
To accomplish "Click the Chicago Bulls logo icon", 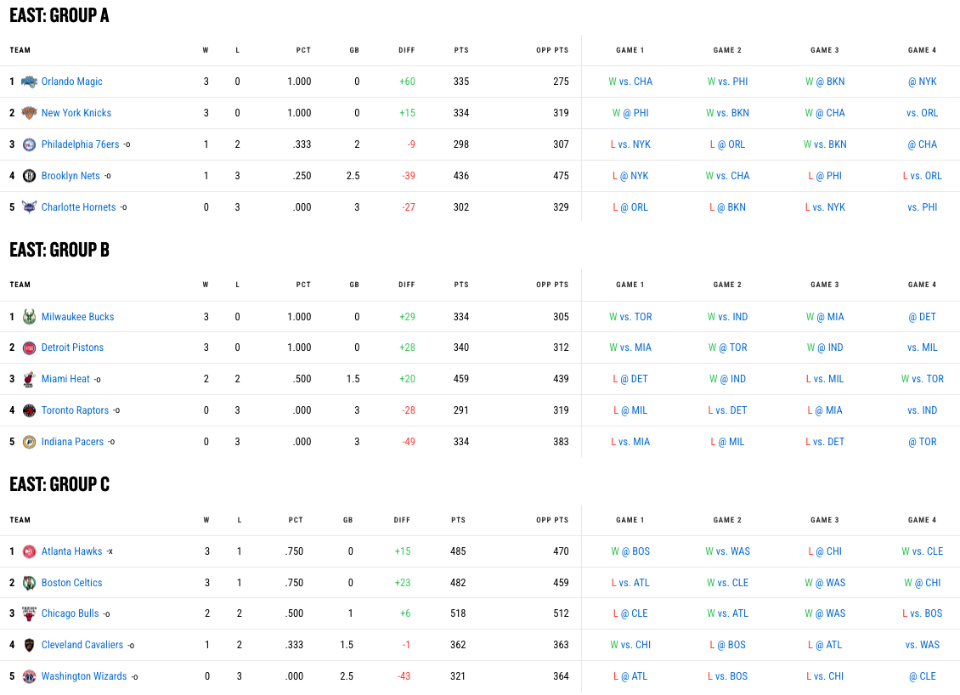I will tap(29, 613).
